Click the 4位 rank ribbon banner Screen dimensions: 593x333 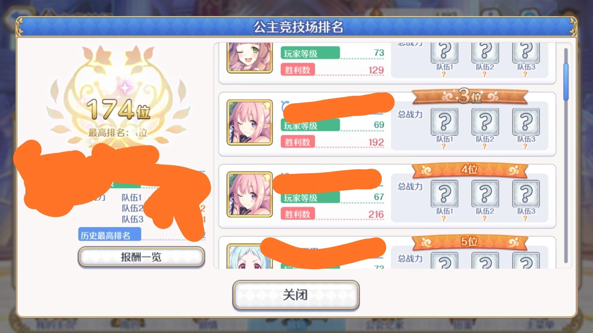pos(469,170)
